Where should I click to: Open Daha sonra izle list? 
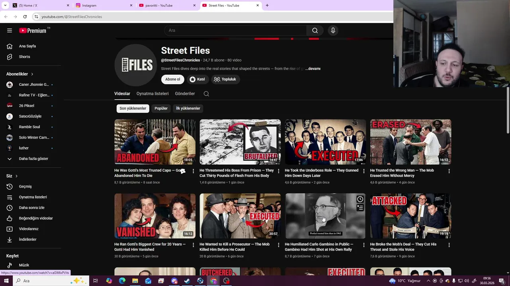pyautogui.click(x=31, y=208)
